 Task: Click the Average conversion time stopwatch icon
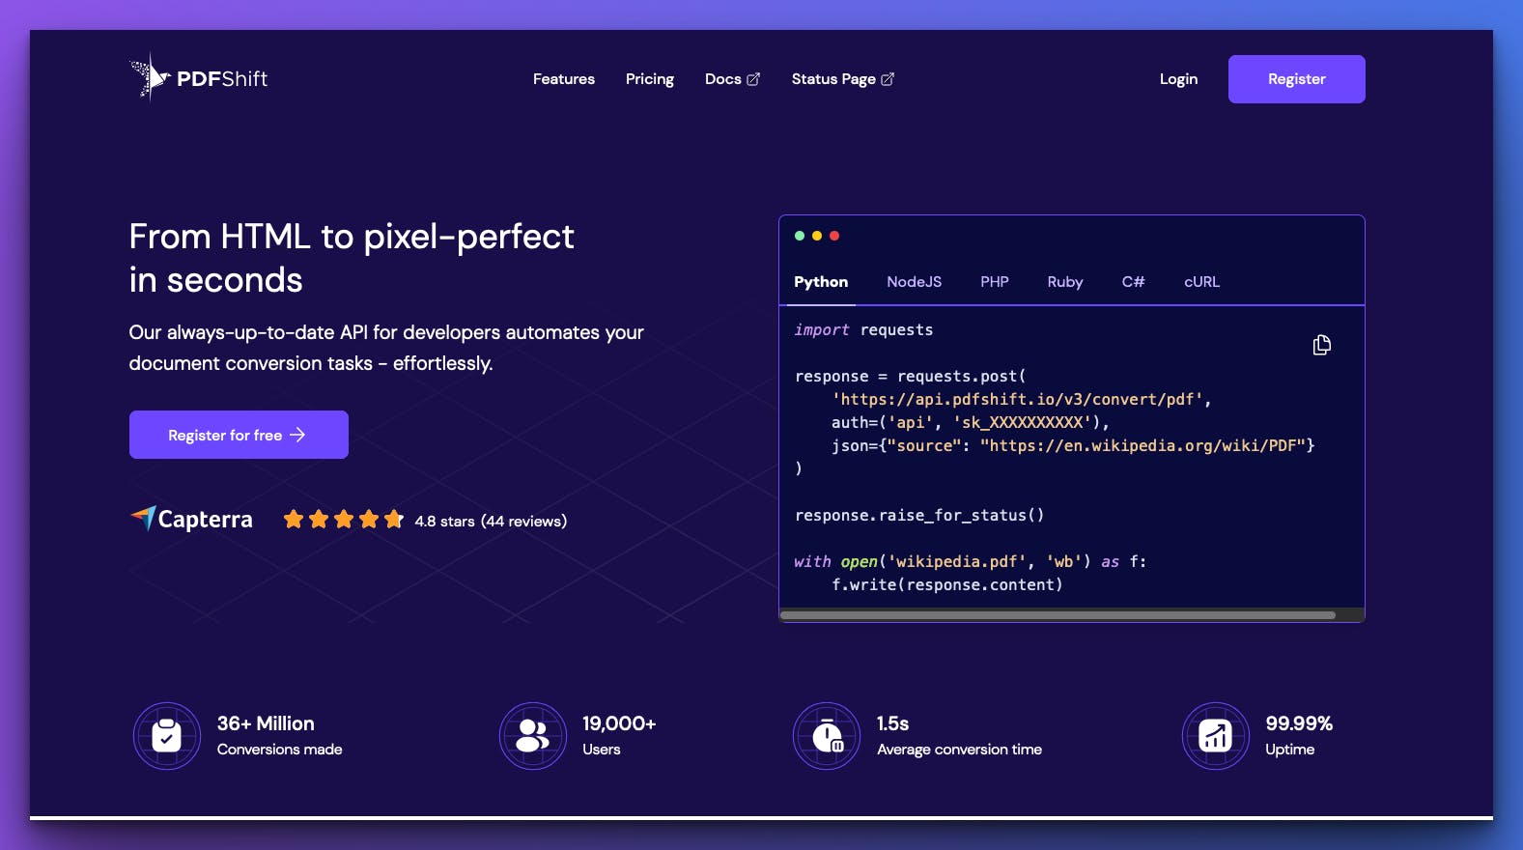tap(827, 736)
